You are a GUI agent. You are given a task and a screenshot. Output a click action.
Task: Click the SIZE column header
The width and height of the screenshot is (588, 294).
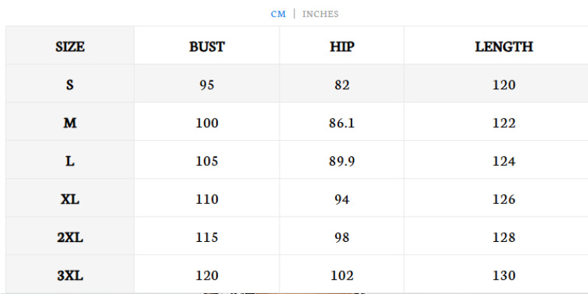(x=70, y=47)
